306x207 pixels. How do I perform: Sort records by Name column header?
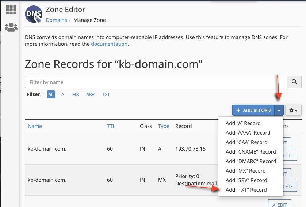[35, 126]
